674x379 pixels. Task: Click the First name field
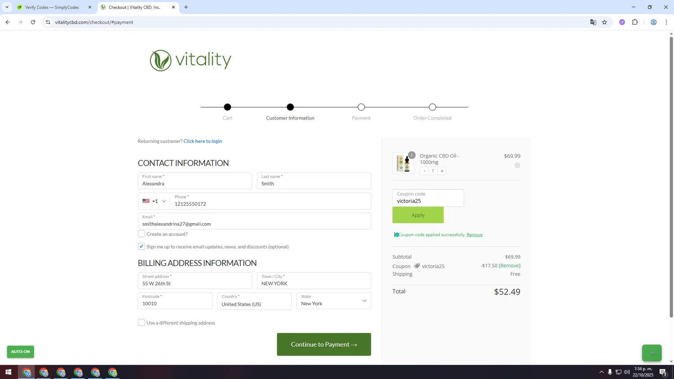point(195,181)
